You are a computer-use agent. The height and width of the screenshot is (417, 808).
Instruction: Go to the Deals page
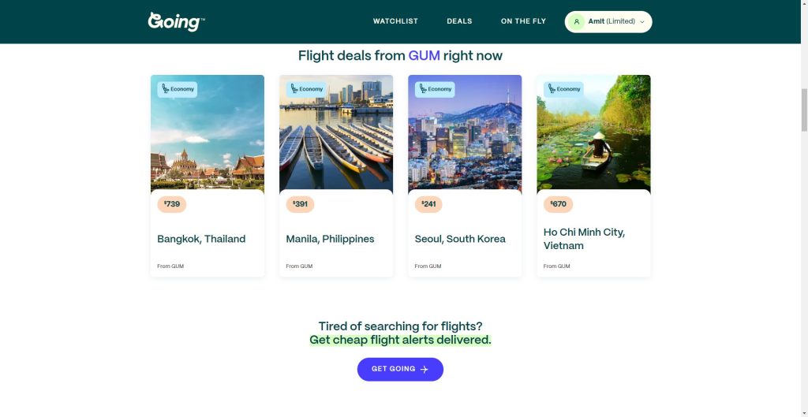[459, 21]
